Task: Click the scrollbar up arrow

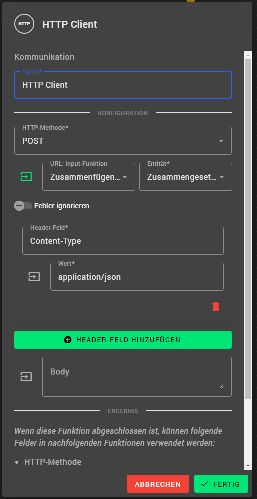Action: click(x=248, y=54)
